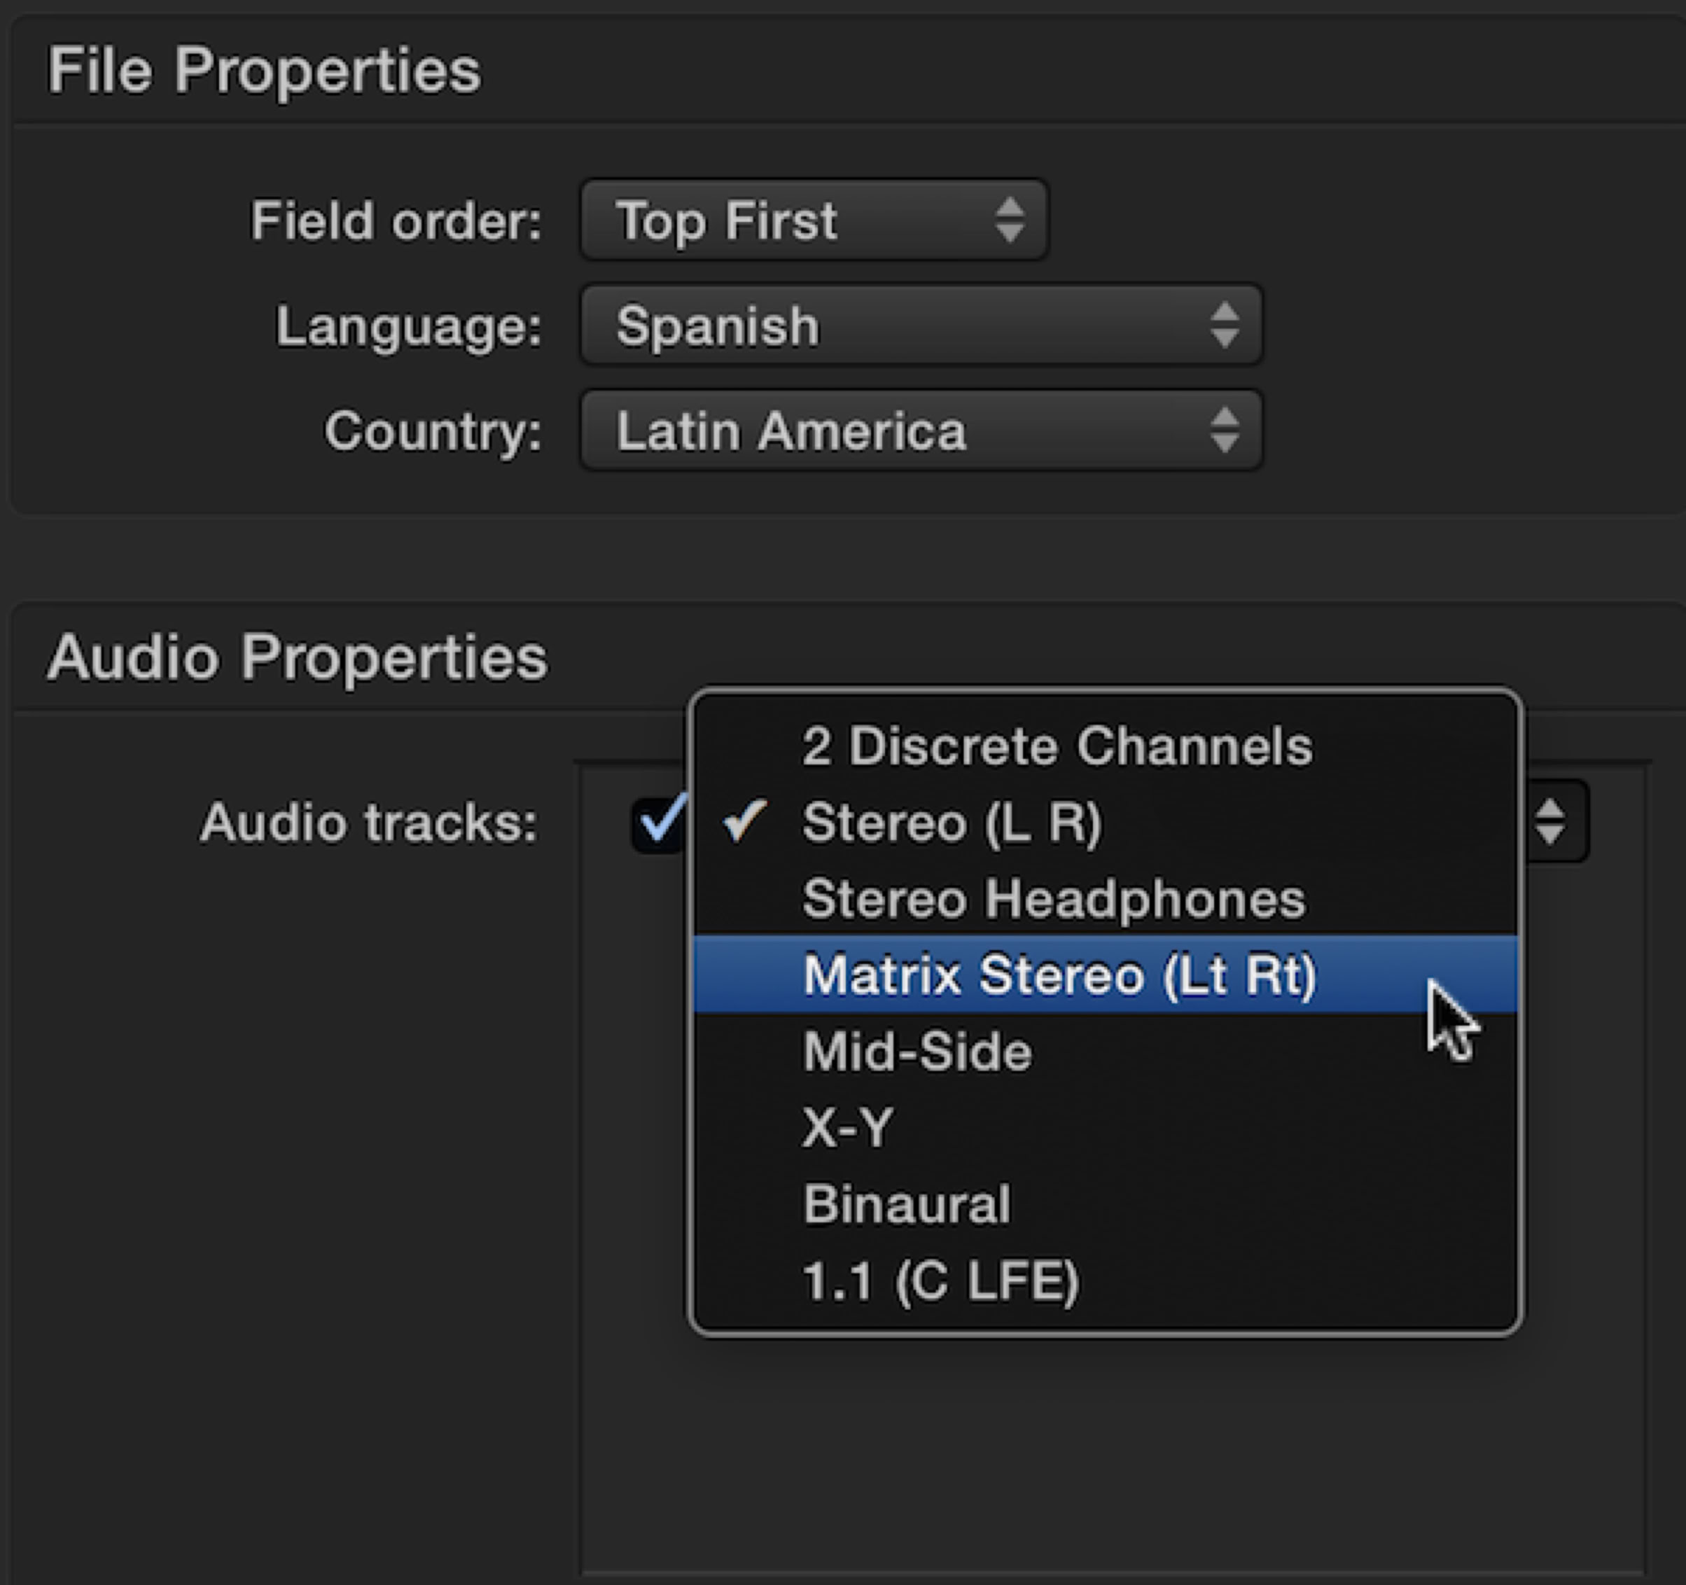1686x1585 pixels.
Task: Toggle the Audio tracks checkbox
Action: click(x=660, y=823)
